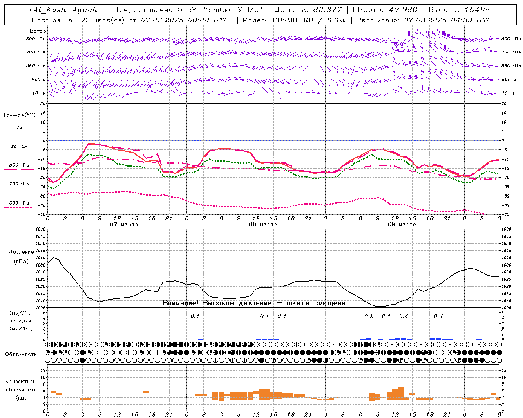Select the 700 гПа label in the temperature legend
Screen dimensions: 523x418
pos(19,184)
